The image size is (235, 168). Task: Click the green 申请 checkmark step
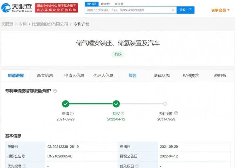66,104
